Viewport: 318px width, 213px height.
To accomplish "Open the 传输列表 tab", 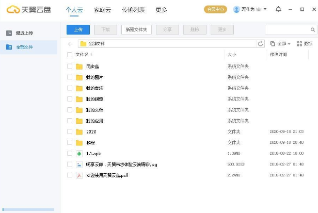I will click(133, 10).
